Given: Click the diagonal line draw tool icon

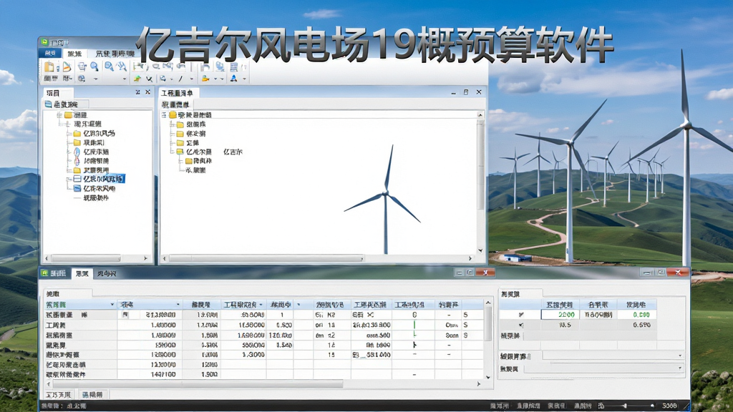Looking at the screenshot, I should coord(180,79).
